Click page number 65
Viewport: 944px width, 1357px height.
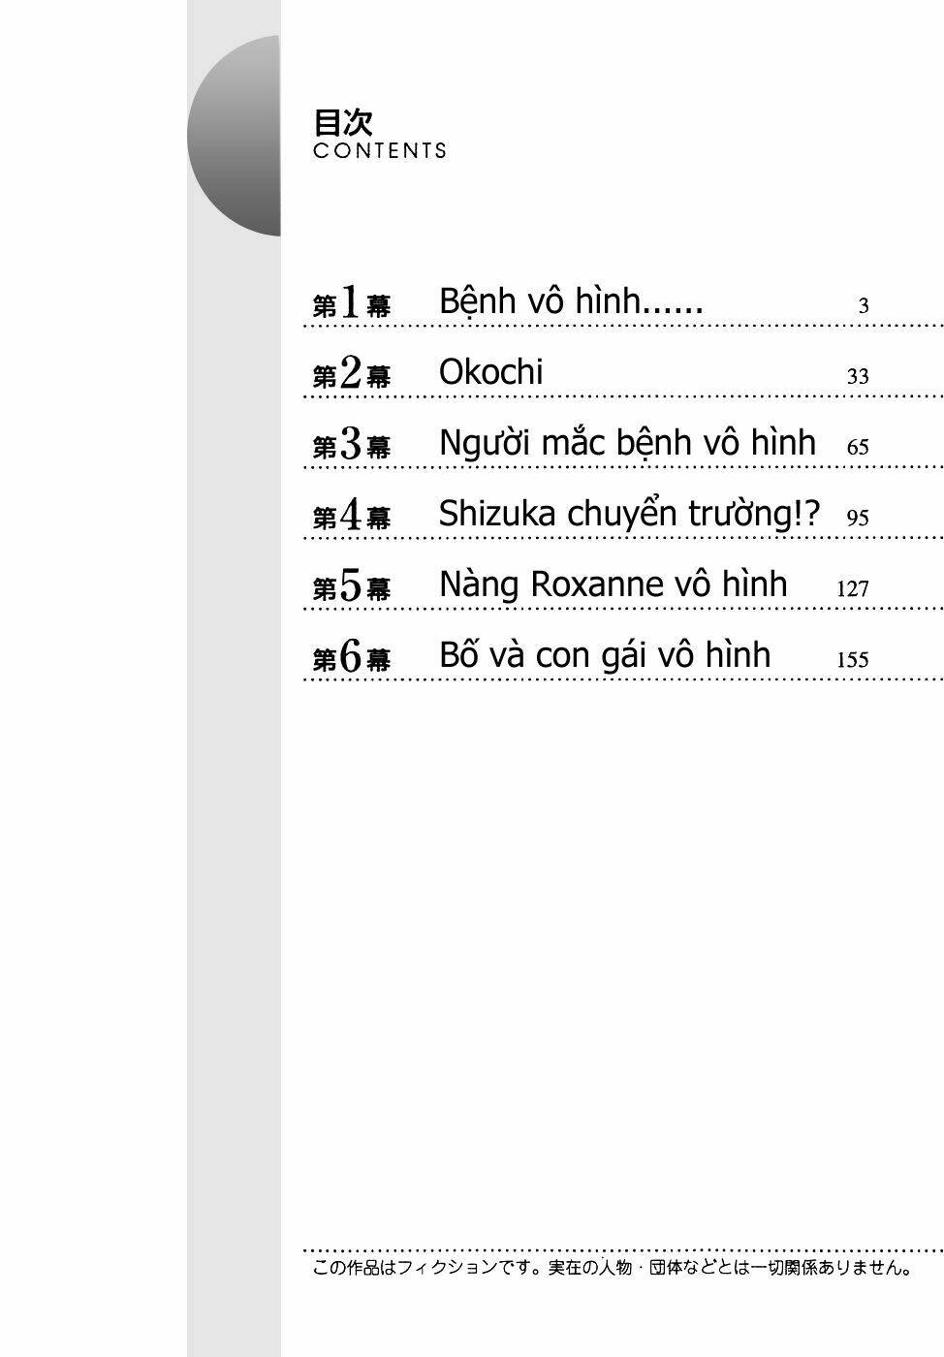coord(857,448)
